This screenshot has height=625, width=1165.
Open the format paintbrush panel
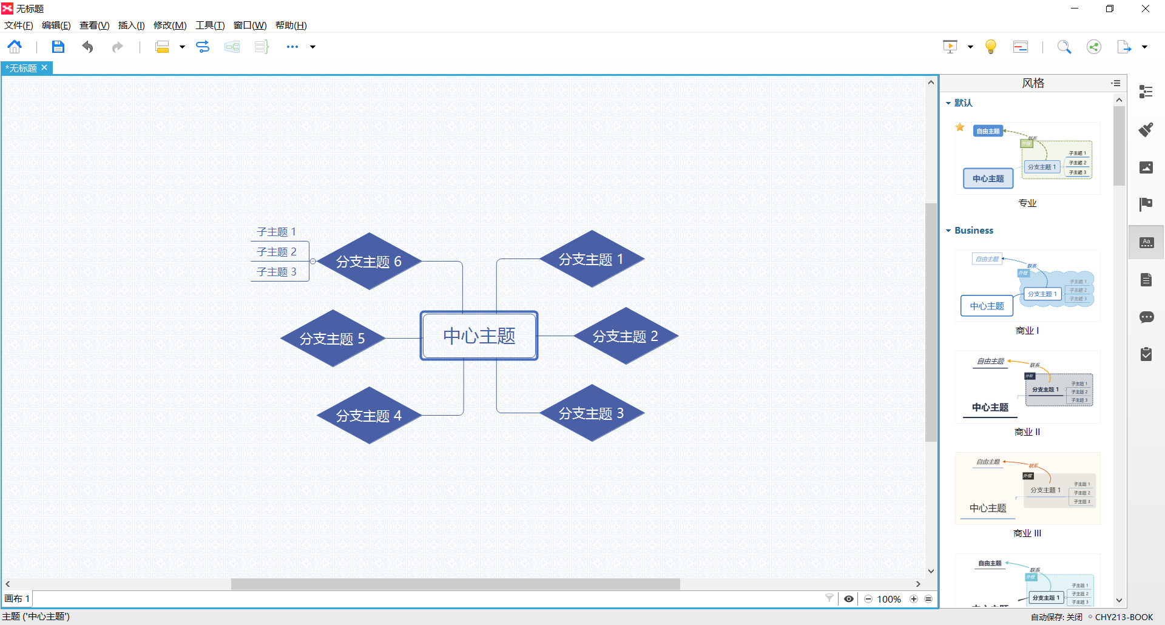tap(1146, 129)
